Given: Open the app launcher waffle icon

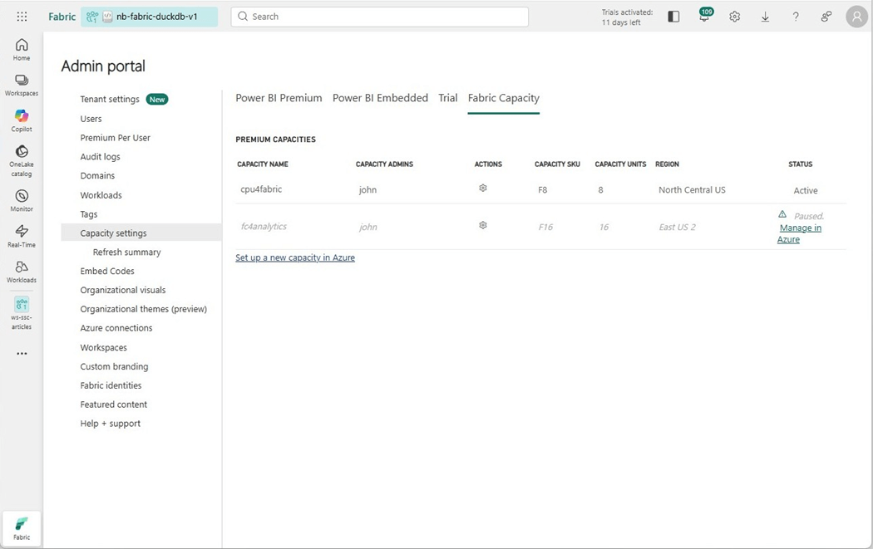Looking at the screenshot, I should pos(22,17).
